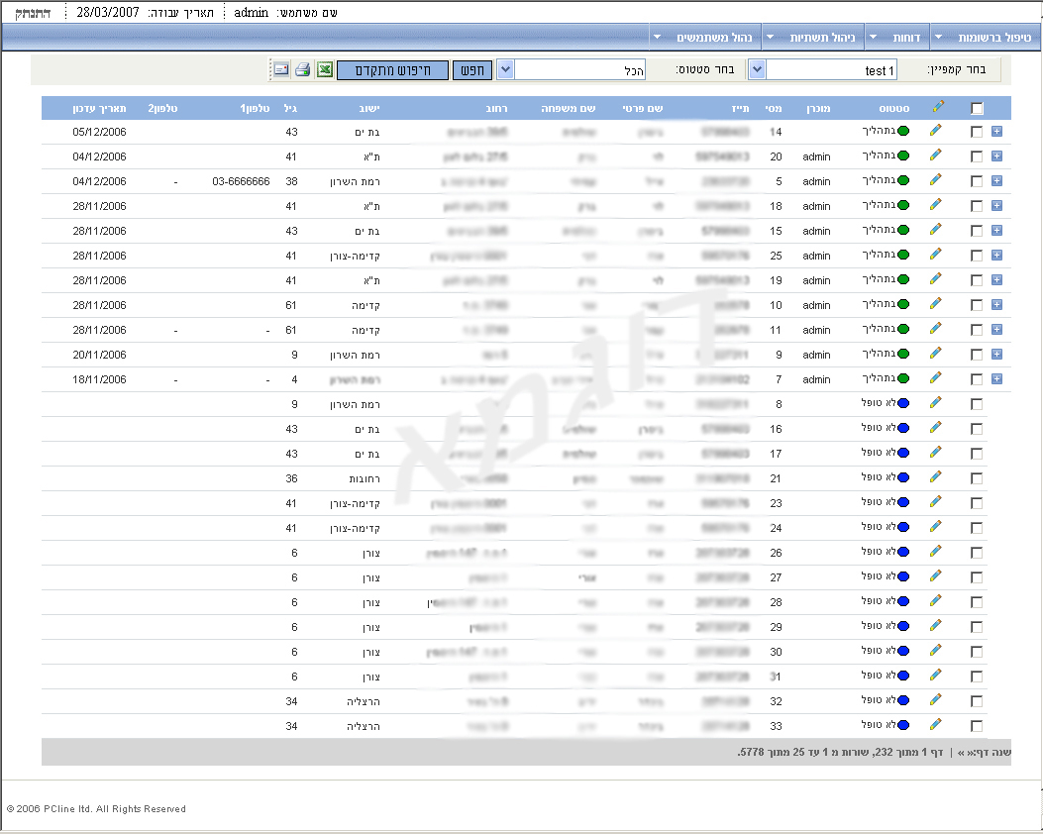The image size is (1043, 834).
Task: Edit record number 14 with its pencil icon
Action: click(936, 131)
